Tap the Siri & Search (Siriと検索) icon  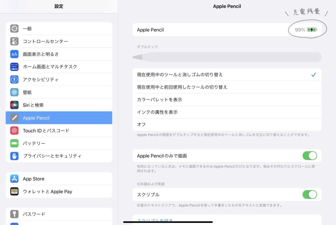click(14, 105)
